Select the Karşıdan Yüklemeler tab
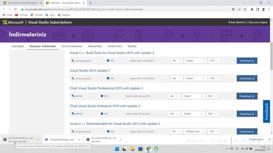 [x=43, y=46]
